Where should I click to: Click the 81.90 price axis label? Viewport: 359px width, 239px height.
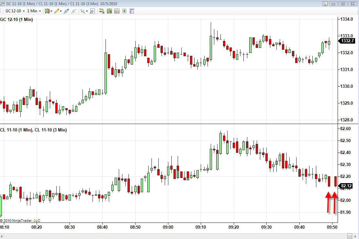click(x=345, y=212)
